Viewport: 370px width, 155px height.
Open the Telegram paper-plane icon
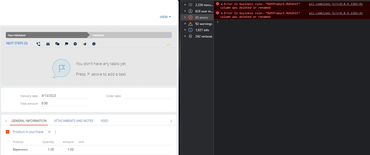[84, 44]
